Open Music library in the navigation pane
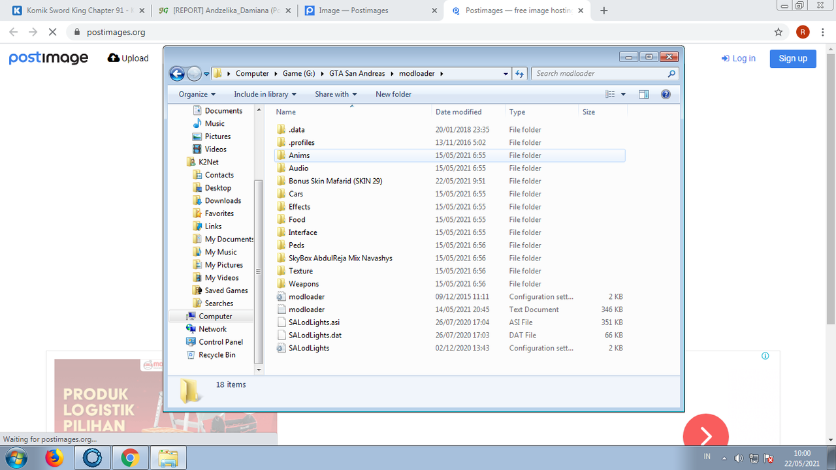 click(214, 123)
